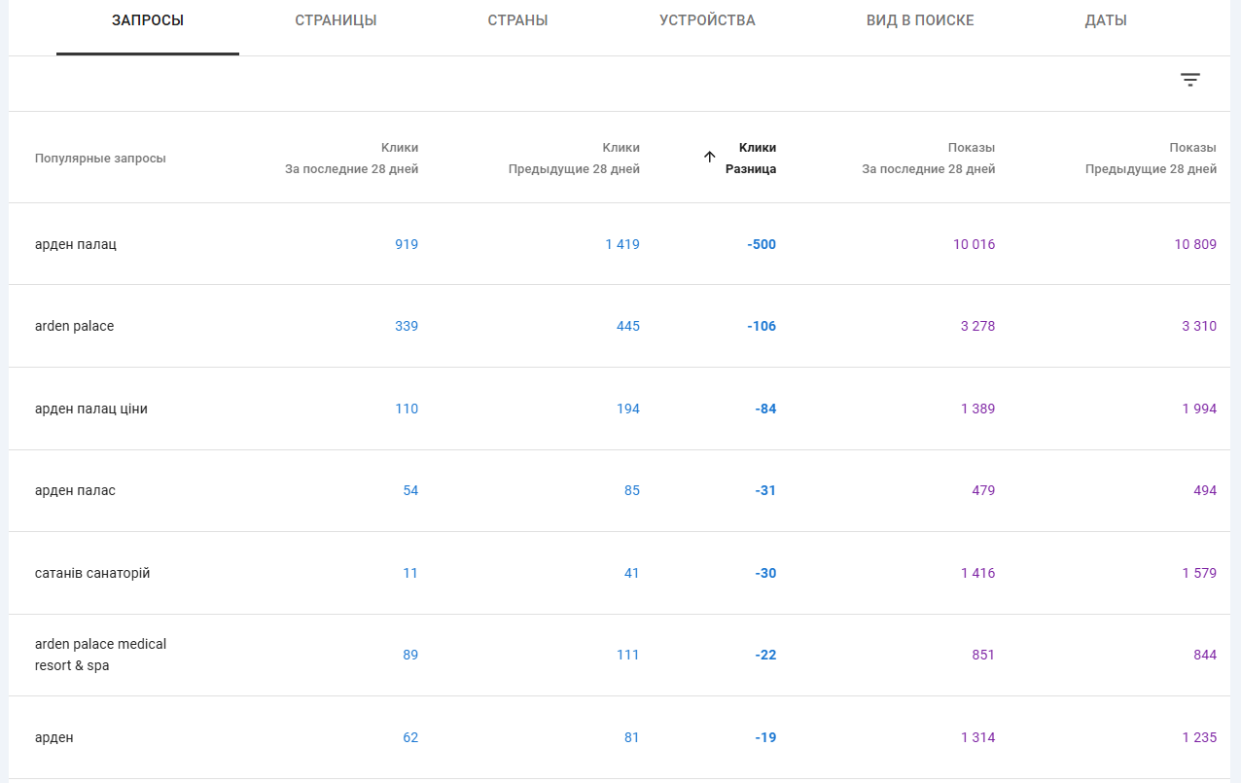Select the Запросы tab

pos(148,20)
